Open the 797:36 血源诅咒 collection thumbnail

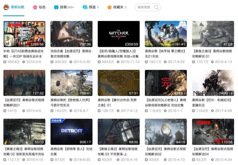coord(71,34)
